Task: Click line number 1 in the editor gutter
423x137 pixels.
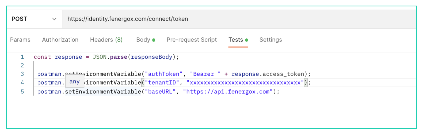Action: coord(22,57)
